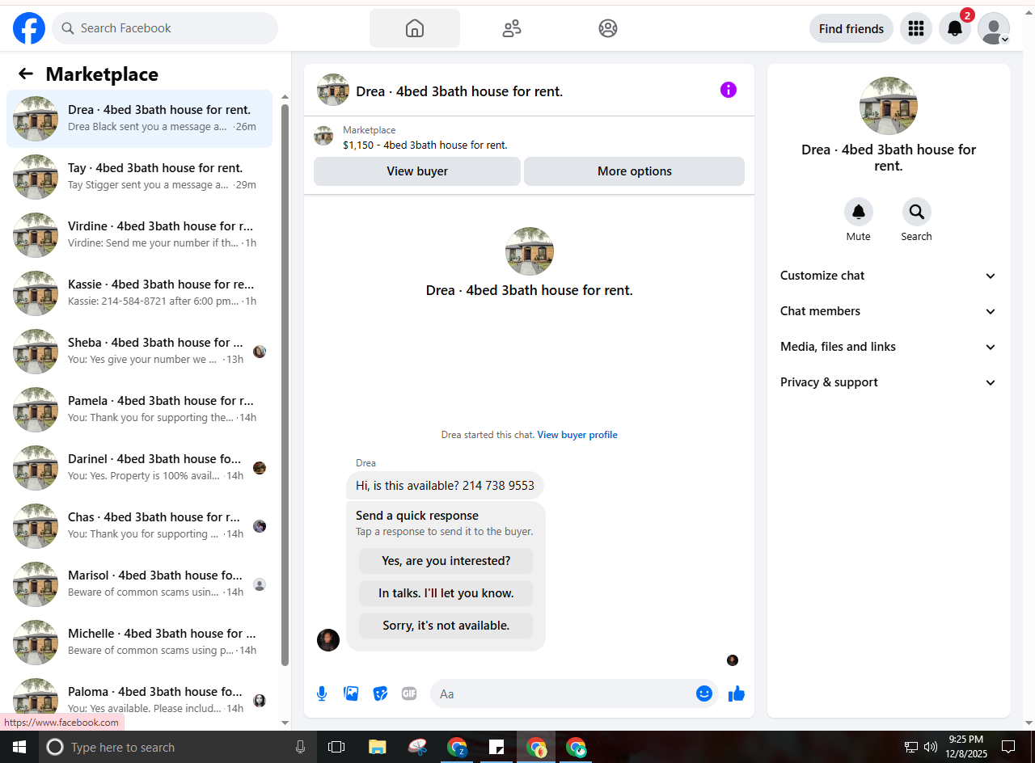The height and width of the screenshot is (763, 1035).
Task: Open the notifications bell with badge 2
Action: [x=955, y=28]
